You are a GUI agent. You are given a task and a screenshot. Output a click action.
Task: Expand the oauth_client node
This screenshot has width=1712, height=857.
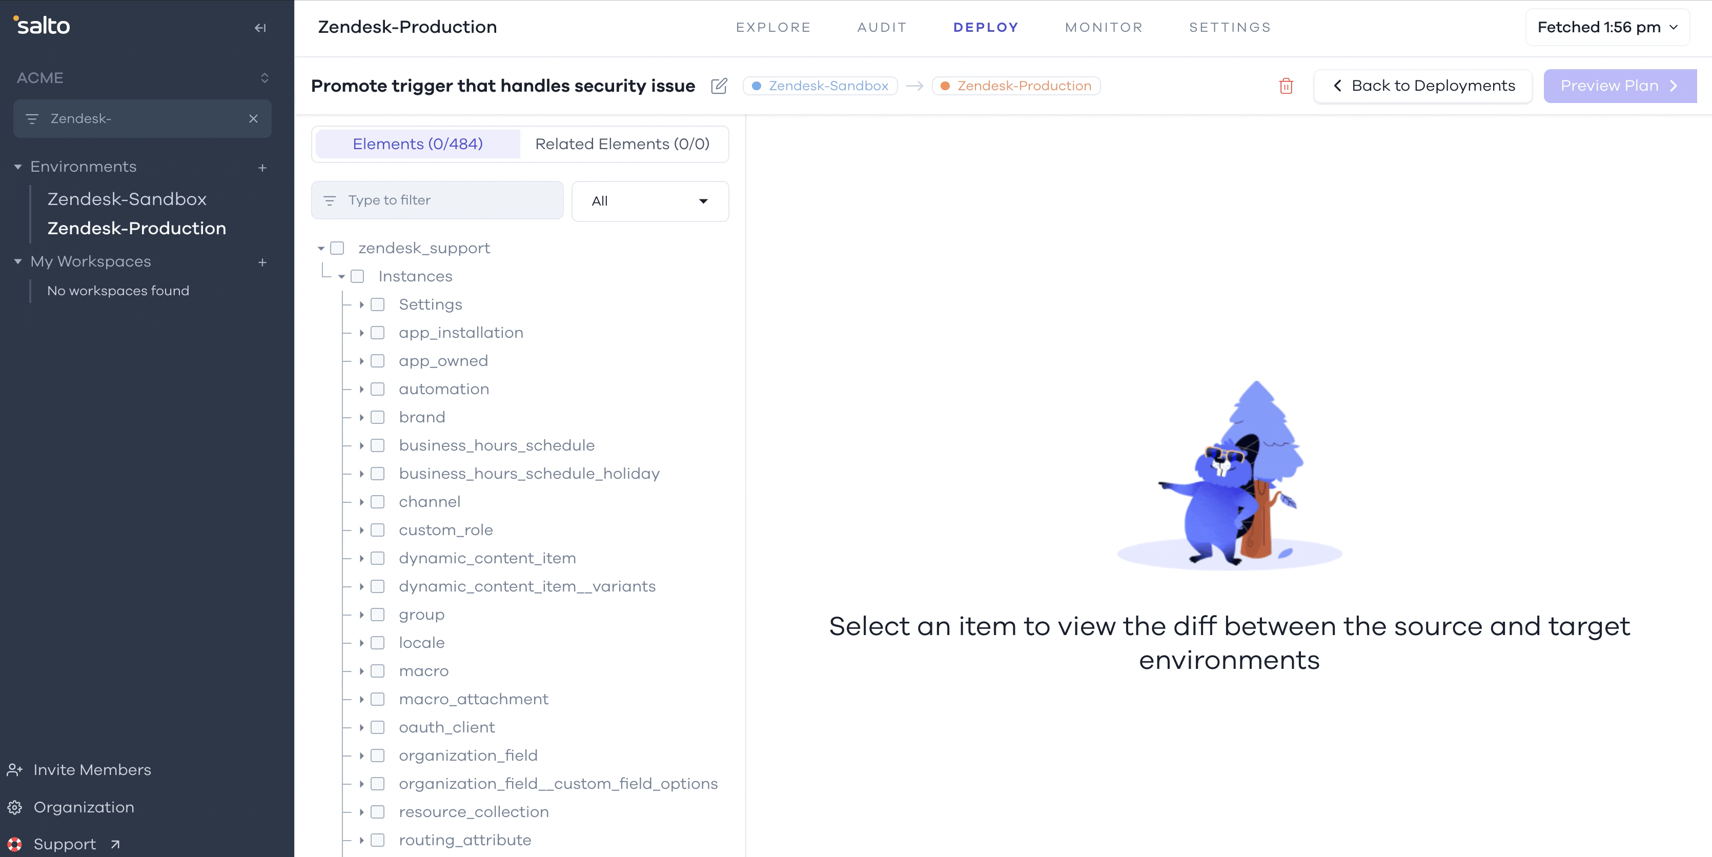(x=361, y=727)
